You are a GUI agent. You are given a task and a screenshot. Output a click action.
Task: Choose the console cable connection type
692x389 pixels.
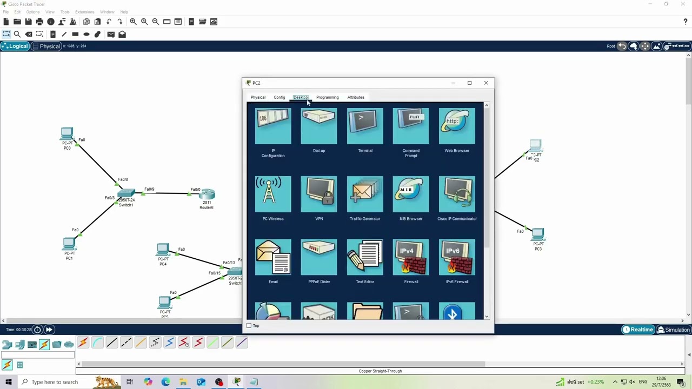97,343
